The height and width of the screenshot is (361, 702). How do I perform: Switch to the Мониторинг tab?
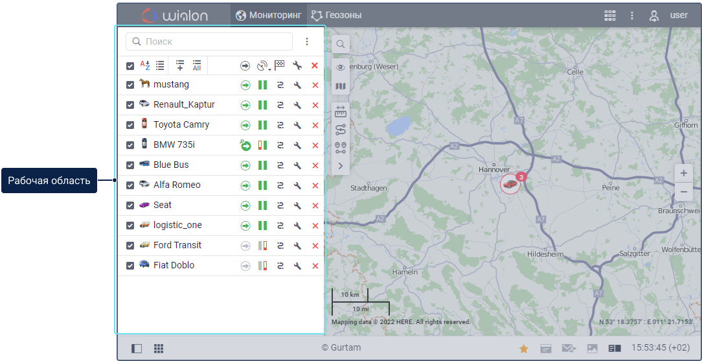[x=268, y=15]
